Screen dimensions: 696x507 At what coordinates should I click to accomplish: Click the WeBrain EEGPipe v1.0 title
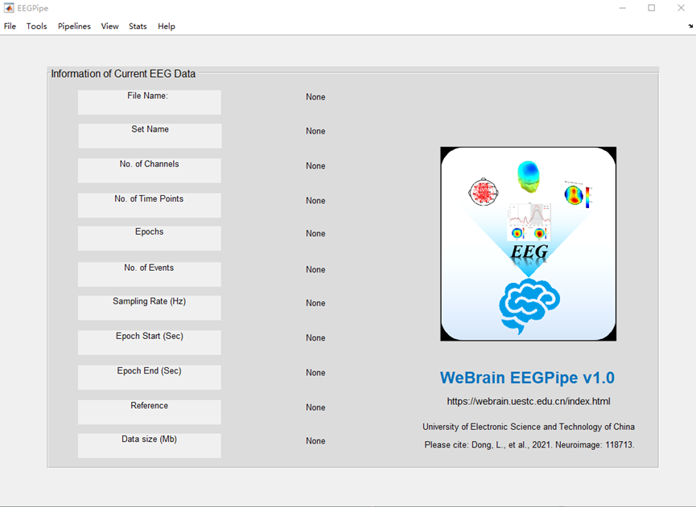527,378
